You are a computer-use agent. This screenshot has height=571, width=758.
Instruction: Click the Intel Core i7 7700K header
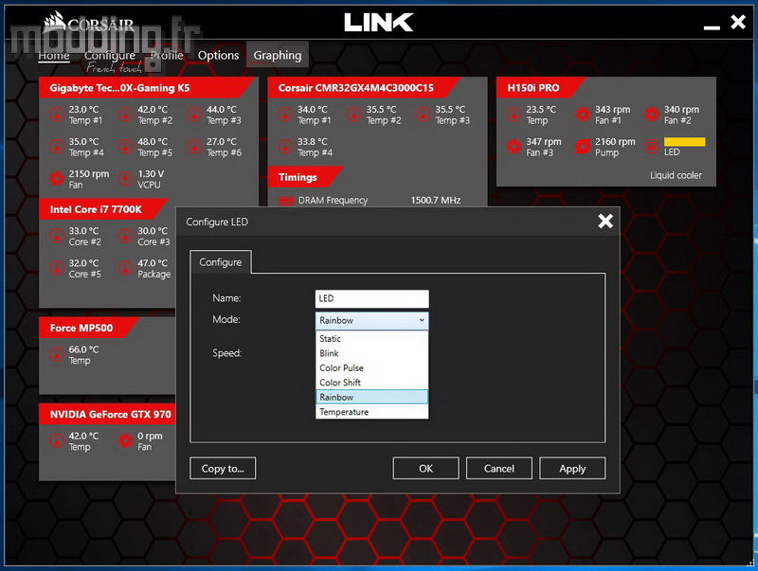pyautogui.click(x=102, y=209)
